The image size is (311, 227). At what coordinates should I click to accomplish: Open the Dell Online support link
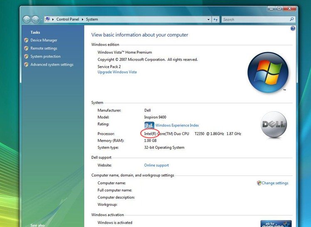point(156,165)
